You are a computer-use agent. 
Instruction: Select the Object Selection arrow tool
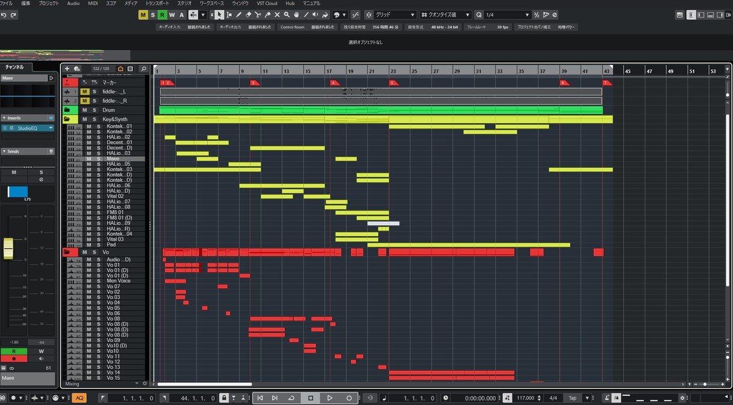[219, 14]
